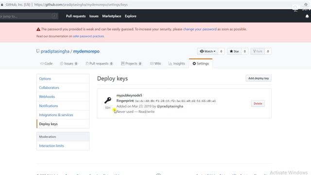Open the Code tab
The width and height of the screenshot is (311, 175).
47,64
